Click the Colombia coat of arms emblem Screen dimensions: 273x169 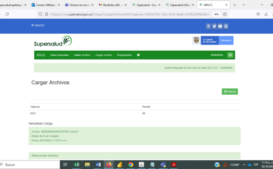[x=196, y=40]
